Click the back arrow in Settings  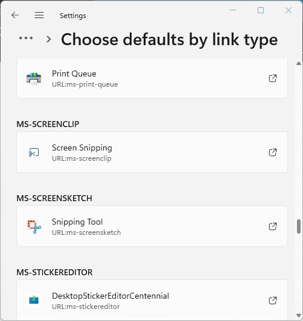pos(15,15)
